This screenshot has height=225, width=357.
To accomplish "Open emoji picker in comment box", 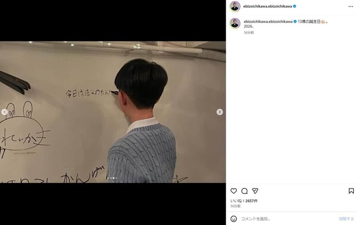I will [234, 219].
